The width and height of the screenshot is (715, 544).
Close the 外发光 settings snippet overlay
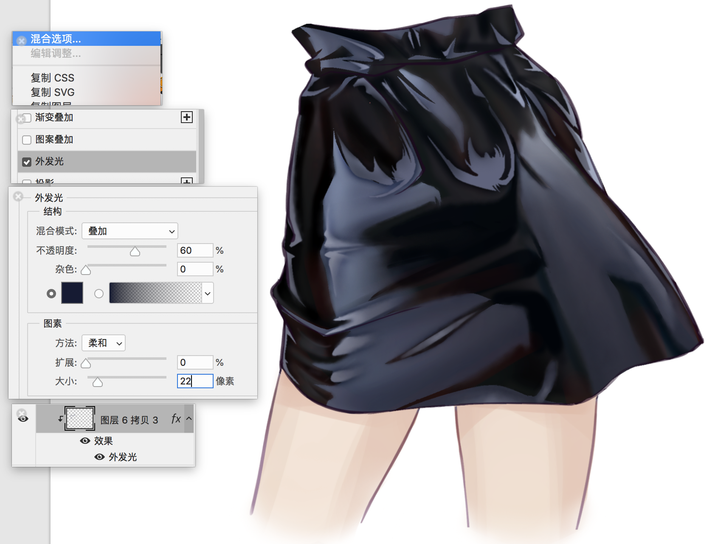18,196
